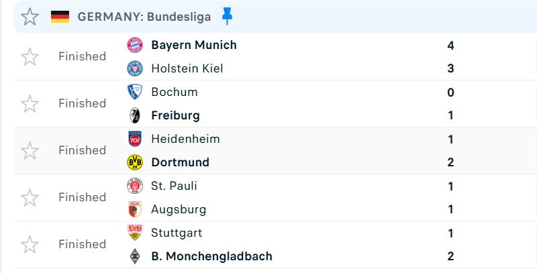Star the St. Pauli vs Augsburg match
537x273 pixels.
[30, 197]
